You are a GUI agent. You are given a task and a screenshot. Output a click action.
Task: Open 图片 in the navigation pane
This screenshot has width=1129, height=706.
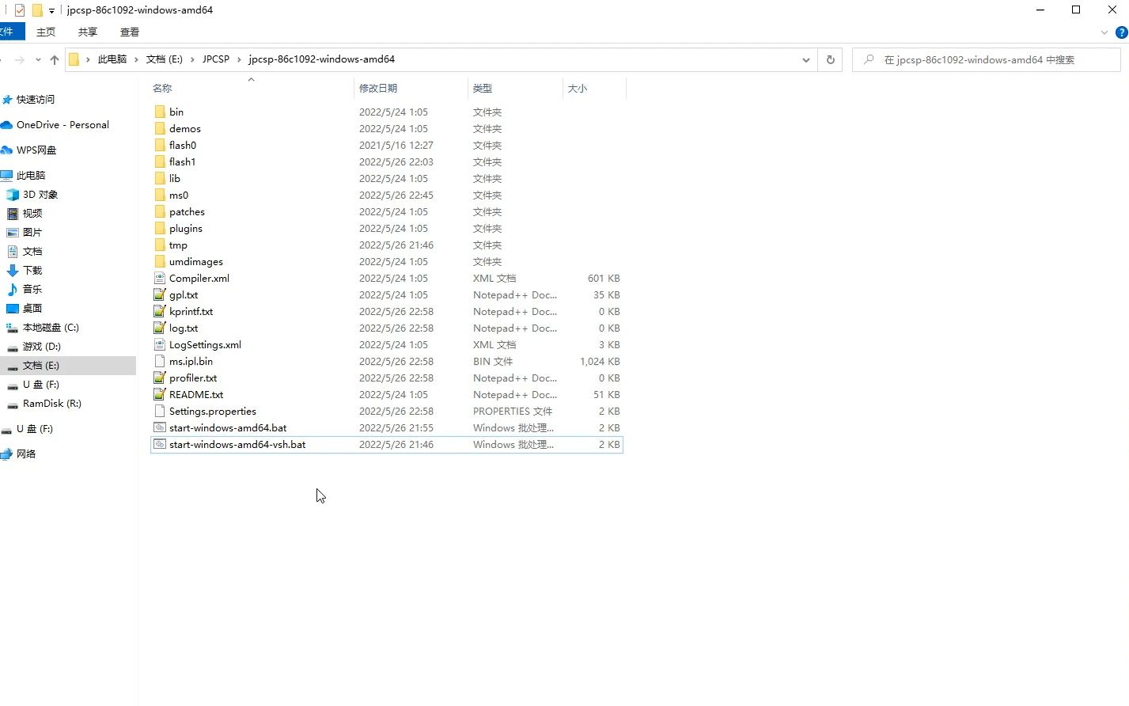pyautogui.click(x=32, y=232)
